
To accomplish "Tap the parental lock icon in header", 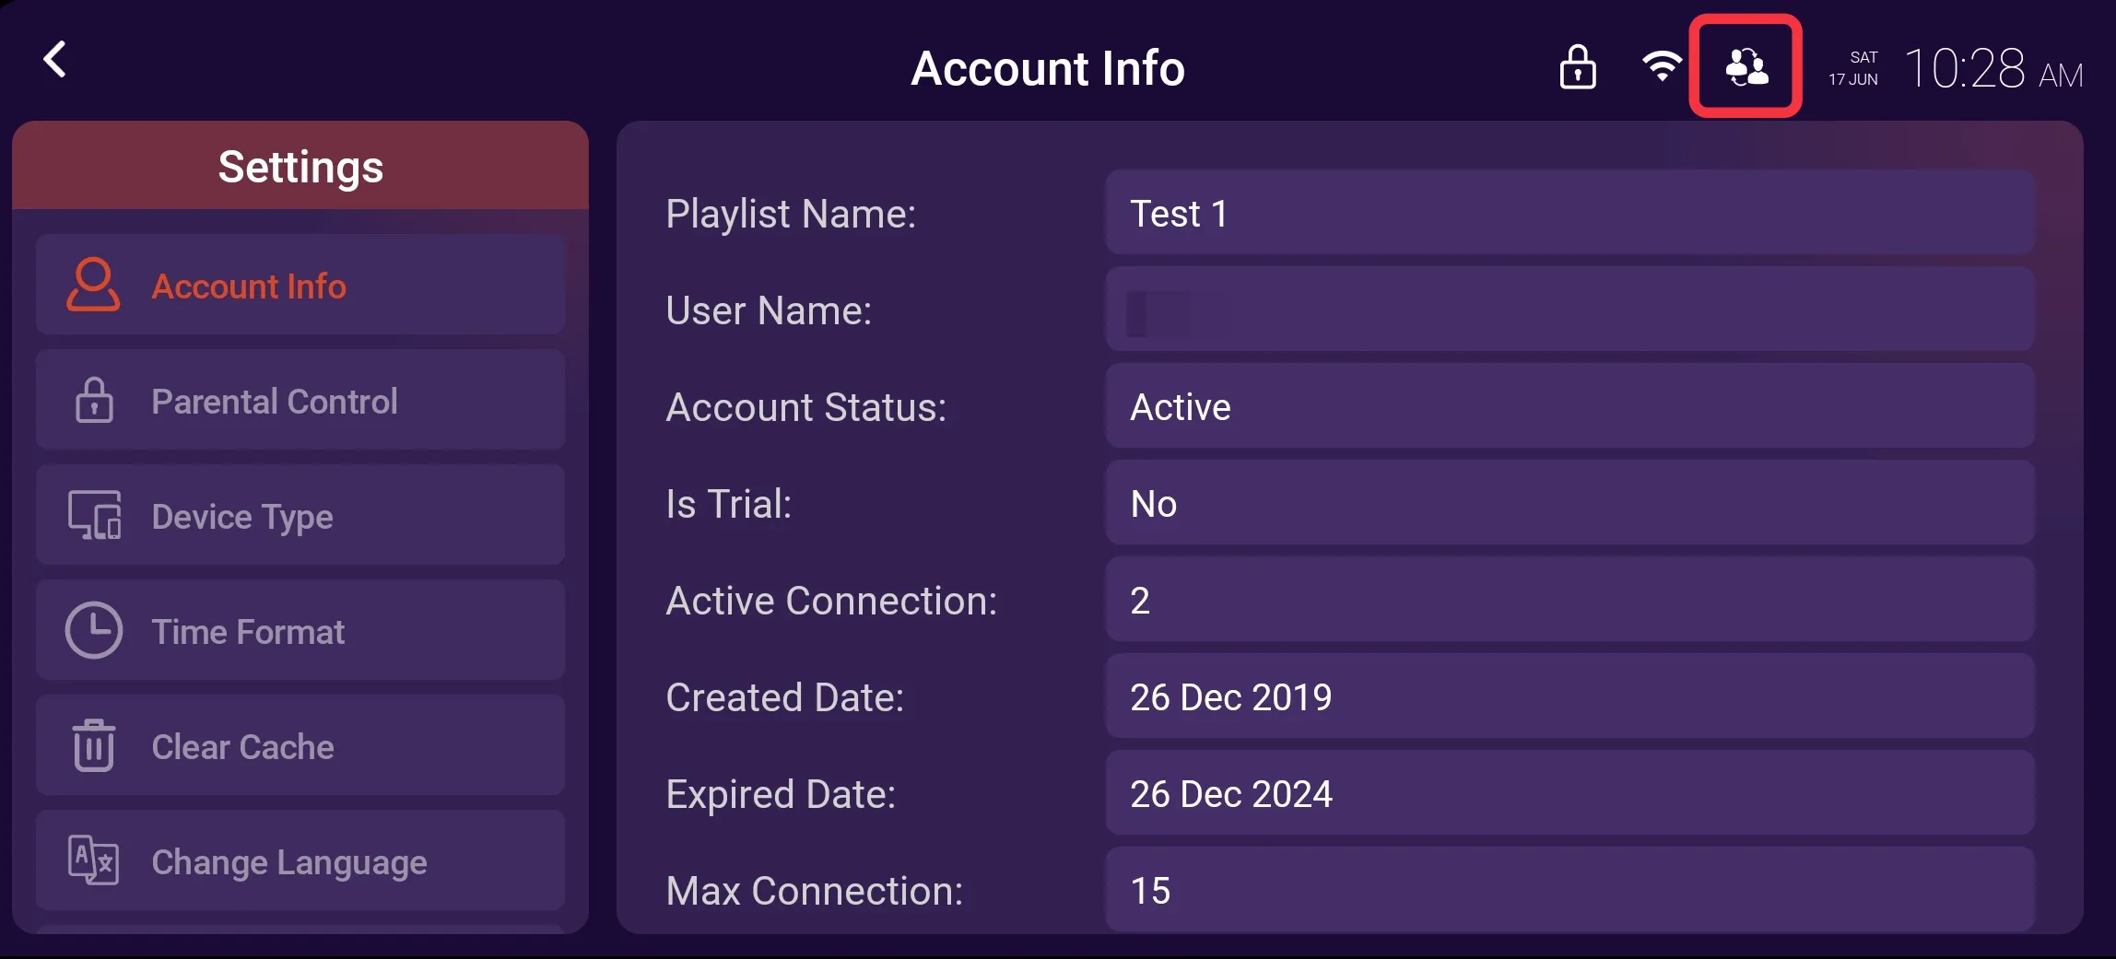I will pos(1577,67).
